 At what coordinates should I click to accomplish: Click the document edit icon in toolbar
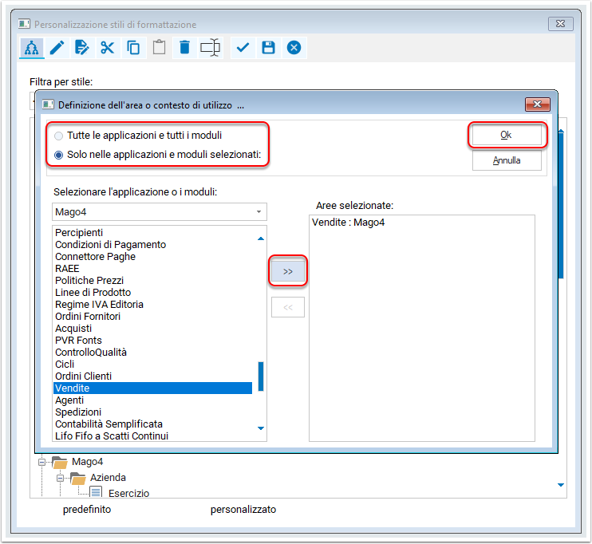point(81,48)
